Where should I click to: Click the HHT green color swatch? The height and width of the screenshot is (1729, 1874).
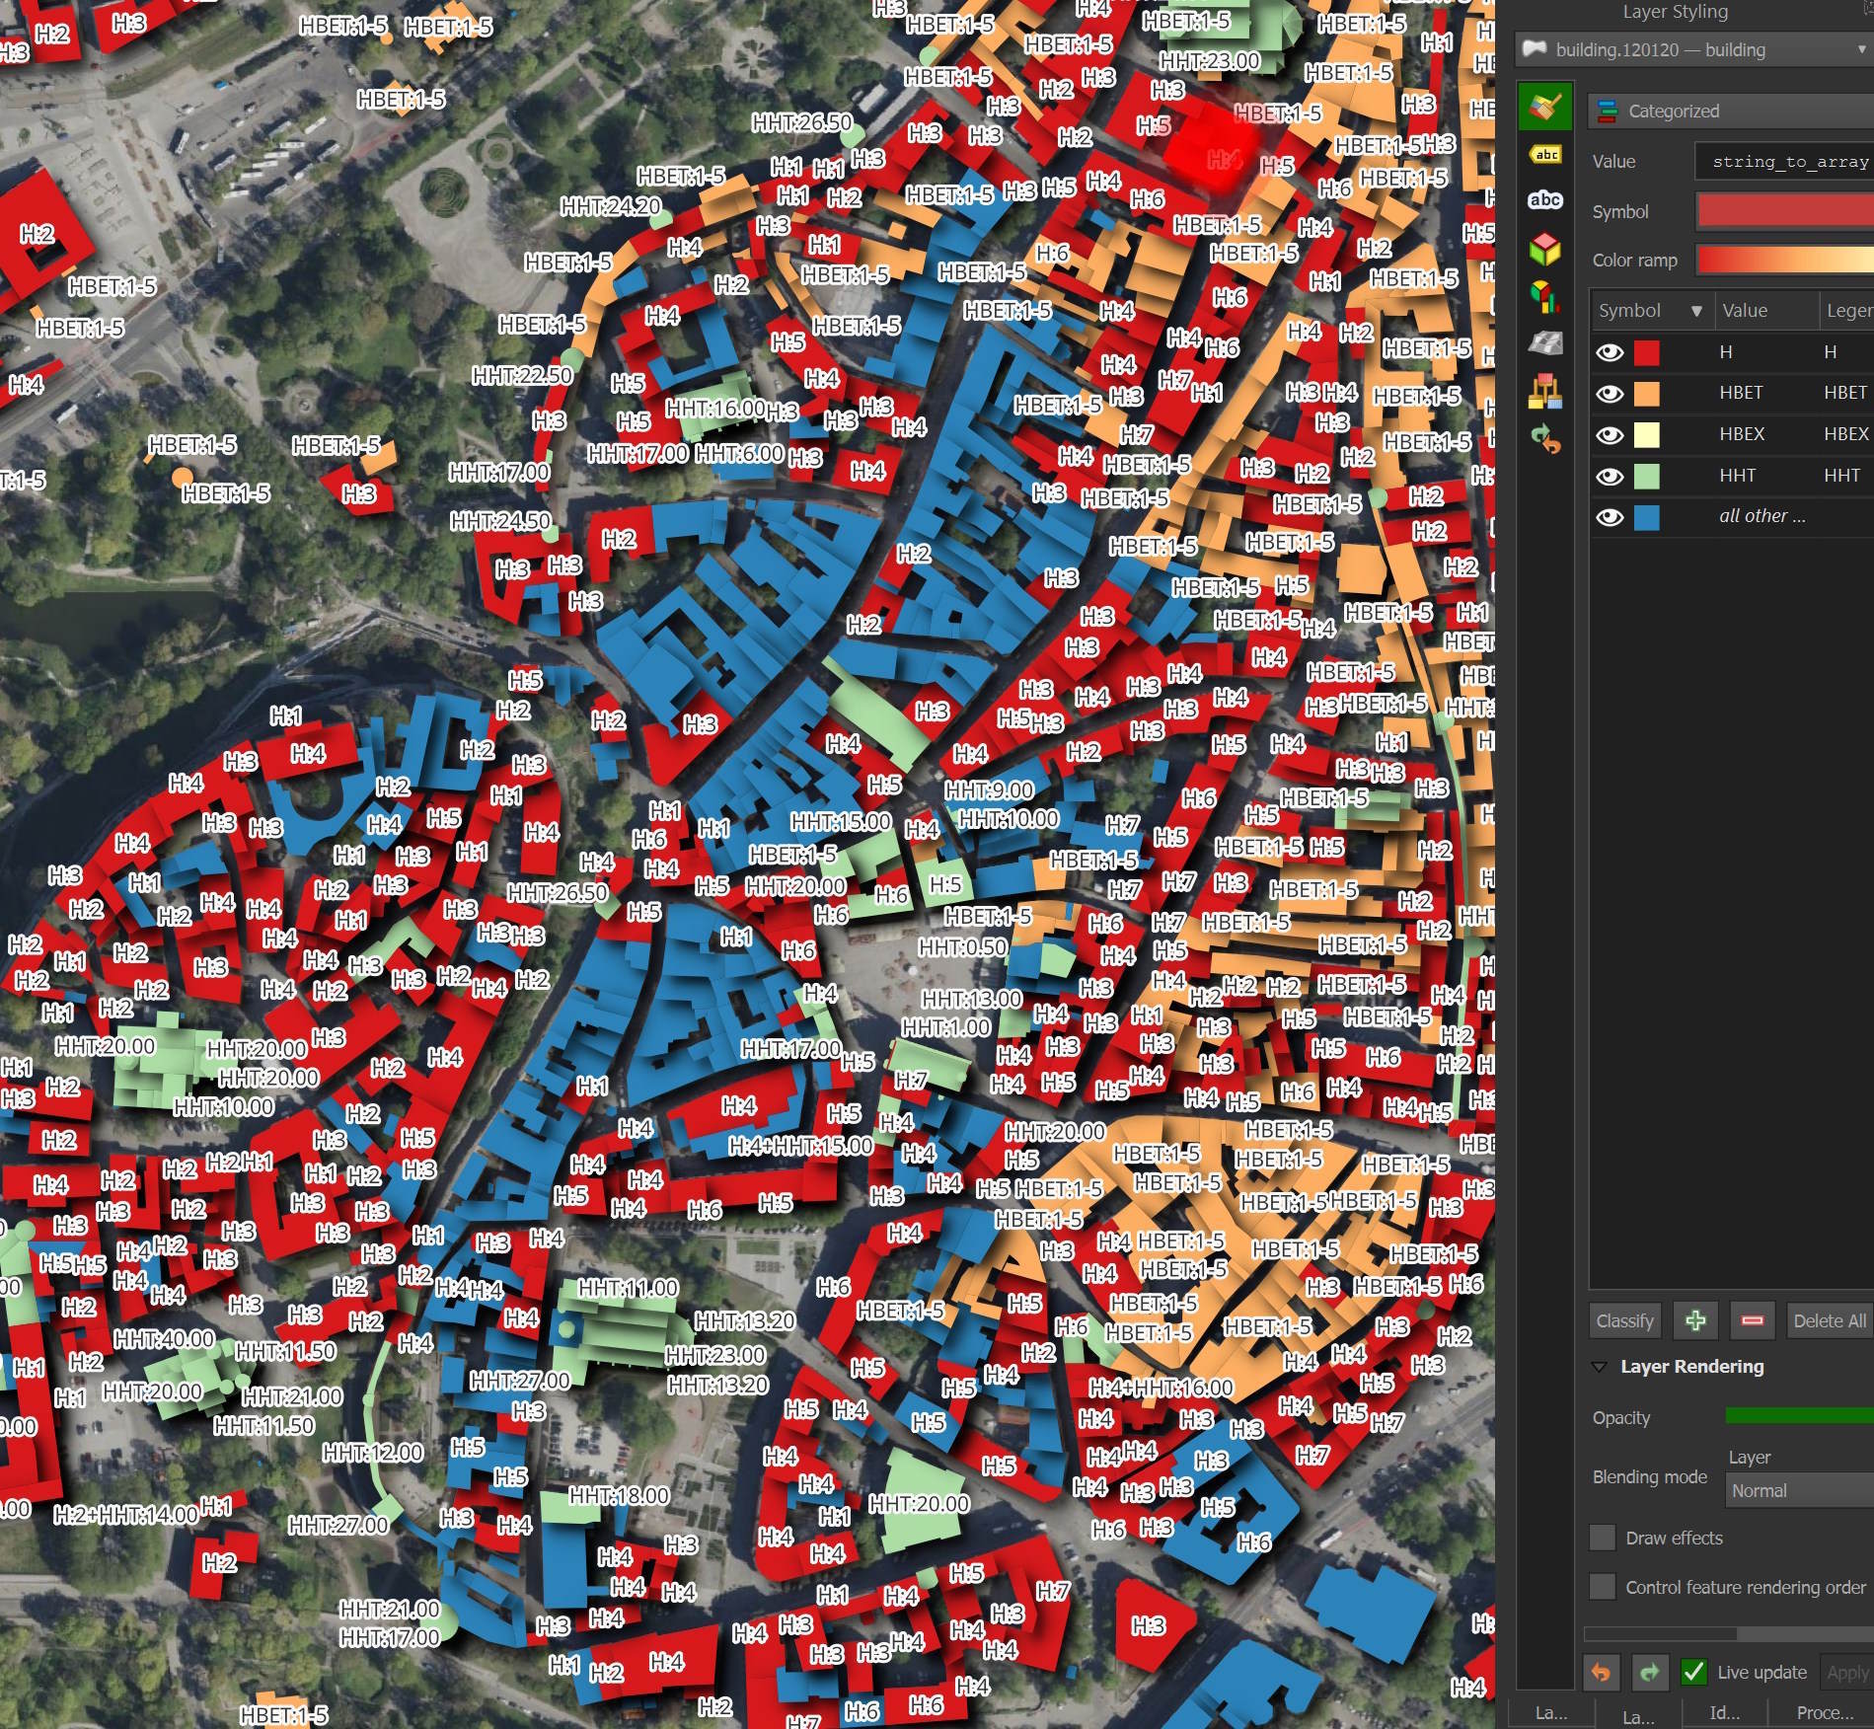click(x=1646, y=476)
